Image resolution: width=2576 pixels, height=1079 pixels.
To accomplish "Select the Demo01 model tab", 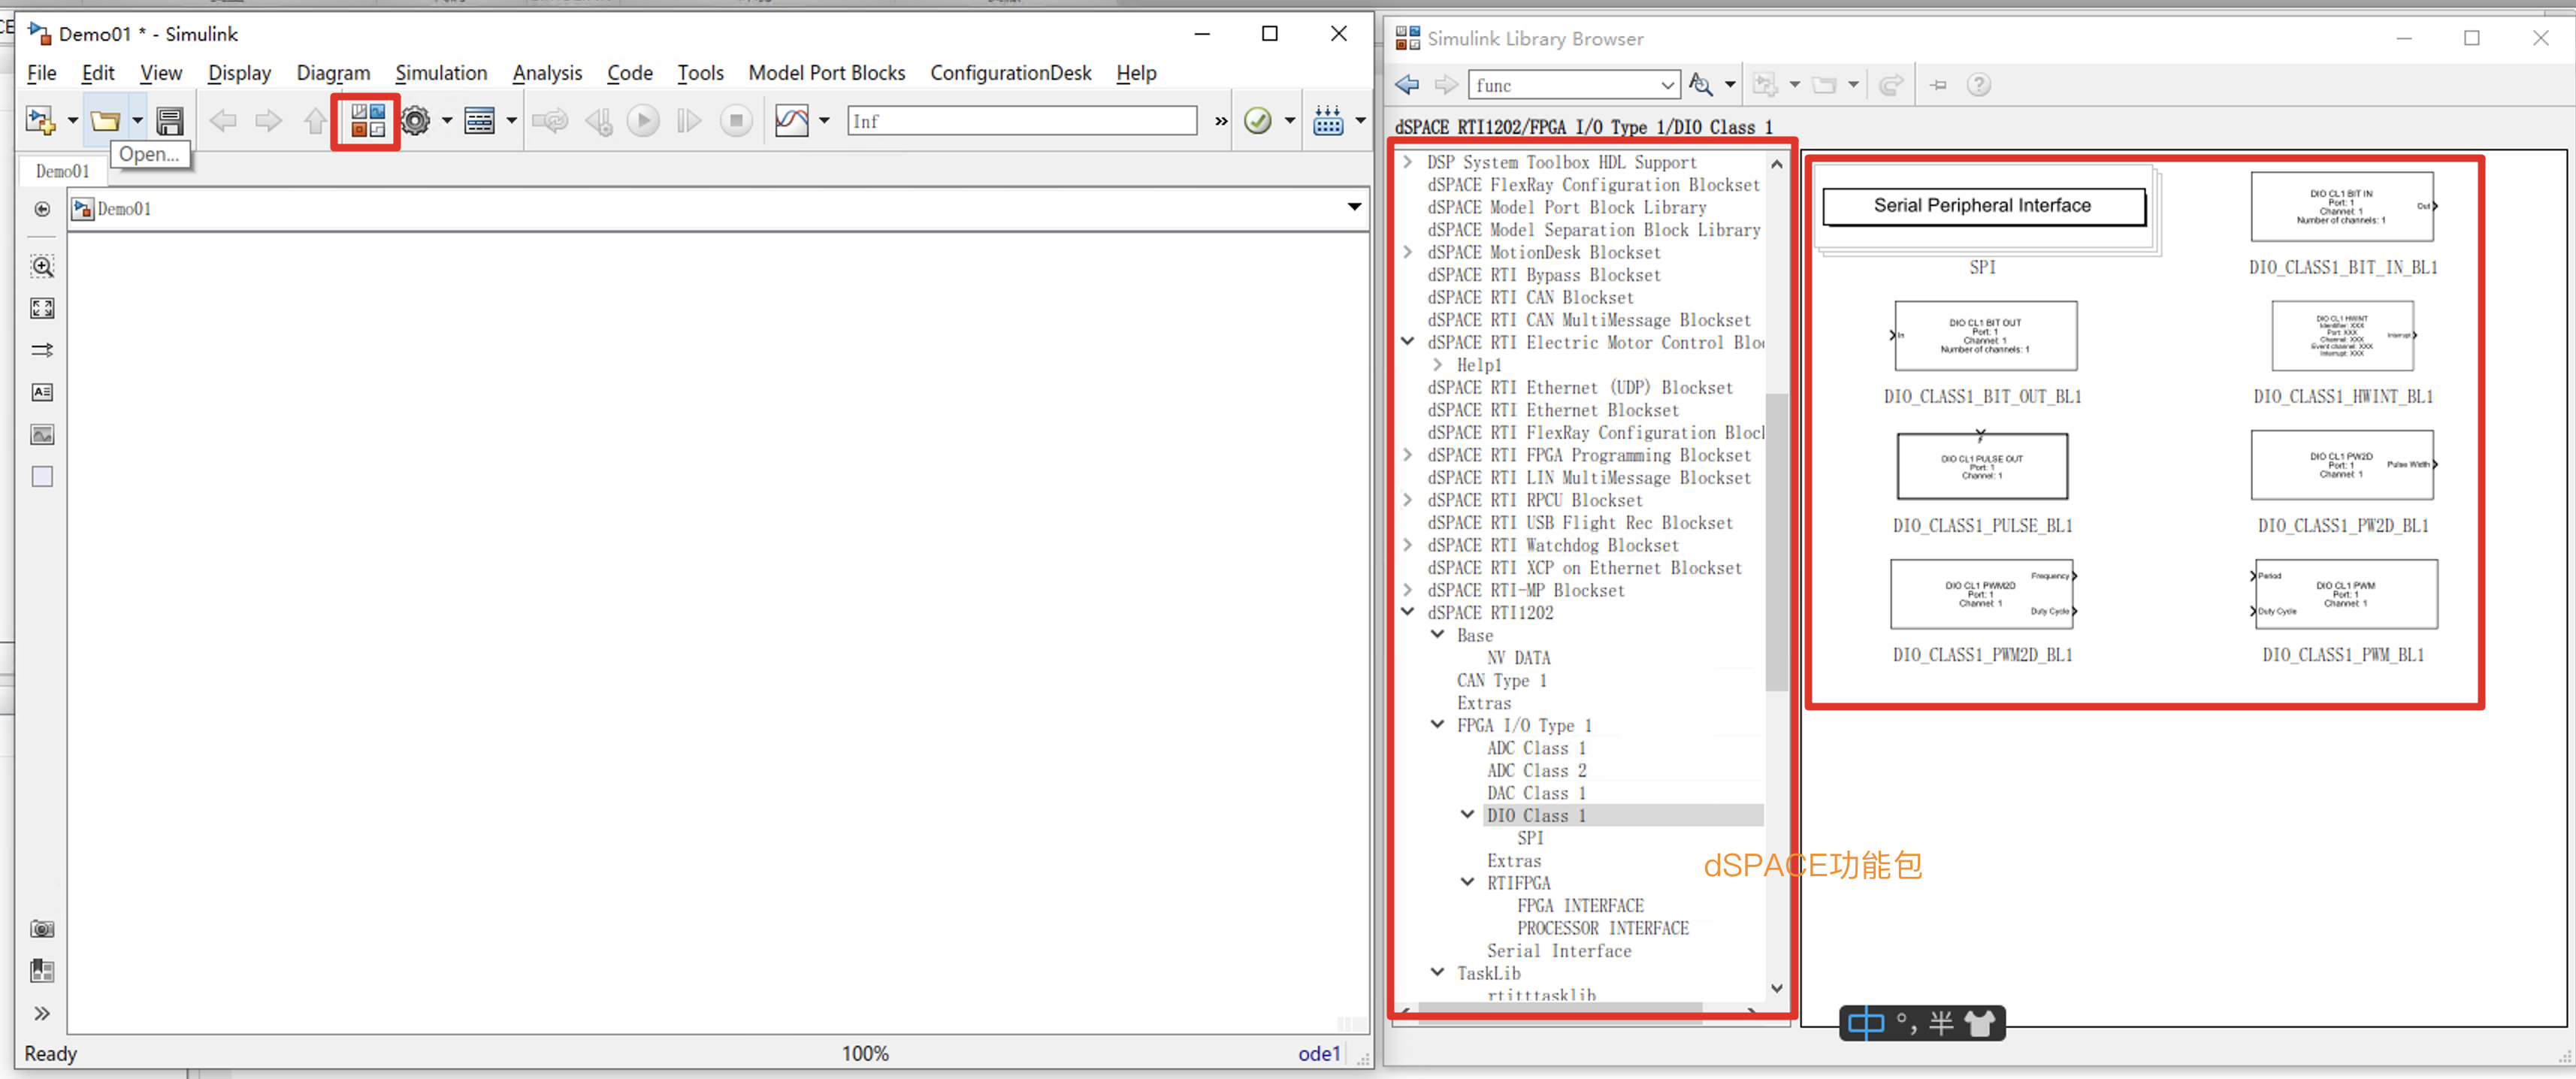I will point(62,171).
